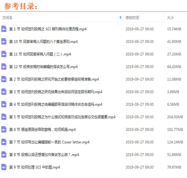This screenshot has width=187, height=178.
Task: Click modified date of 第 9 节 row
Action: 139,167
